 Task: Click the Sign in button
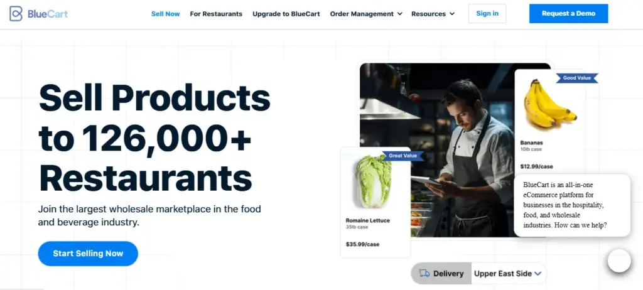[487, 14]
